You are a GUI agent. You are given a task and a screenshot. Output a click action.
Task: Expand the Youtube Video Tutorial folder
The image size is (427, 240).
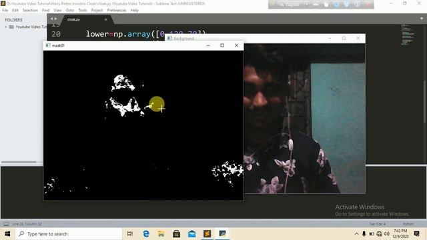pyautogui.click(x=6, y=27)
